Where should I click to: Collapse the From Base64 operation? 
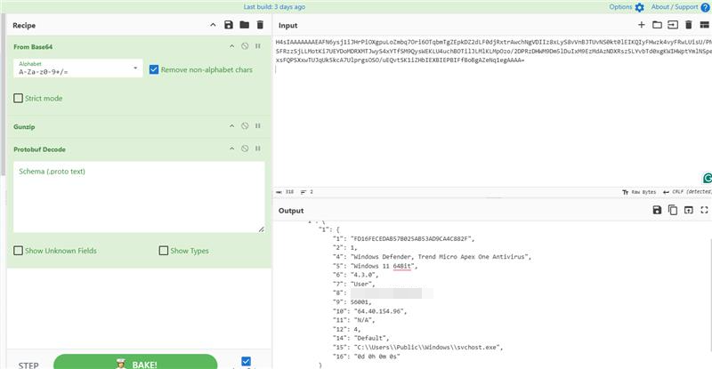(231, 45)
